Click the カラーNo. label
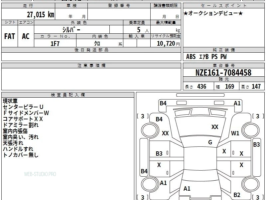This screenshot has height=200, width=266. (55, 36)
